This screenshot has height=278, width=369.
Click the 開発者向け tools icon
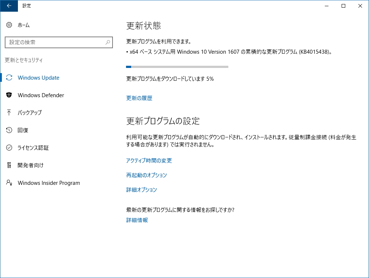(x=9, y=165)
